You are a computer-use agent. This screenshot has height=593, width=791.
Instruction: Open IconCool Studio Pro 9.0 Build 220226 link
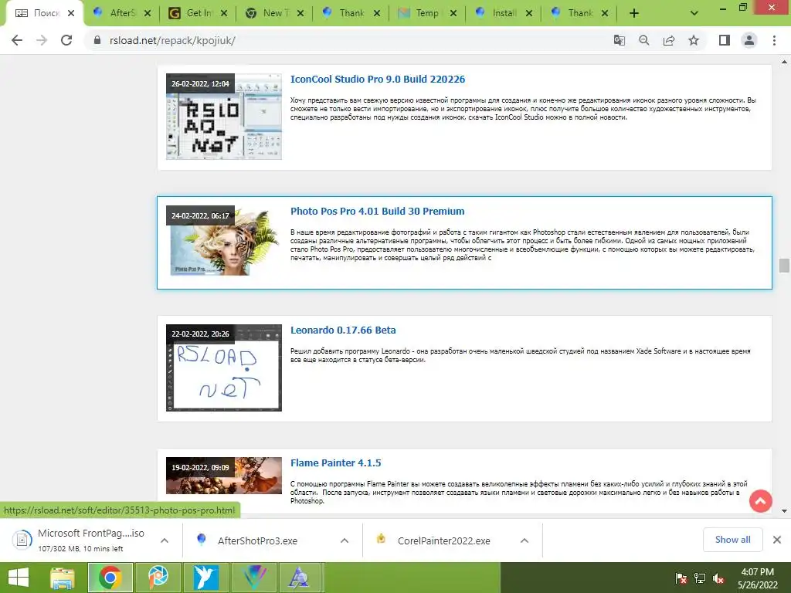point(377,80)
